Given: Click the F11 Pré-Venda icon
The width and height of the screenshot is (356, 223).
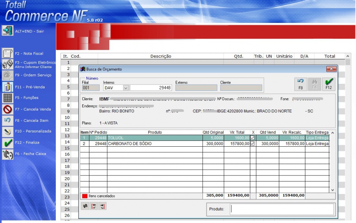Looking at the screenshot, I should pyautogui.click(x=8, y=87).
